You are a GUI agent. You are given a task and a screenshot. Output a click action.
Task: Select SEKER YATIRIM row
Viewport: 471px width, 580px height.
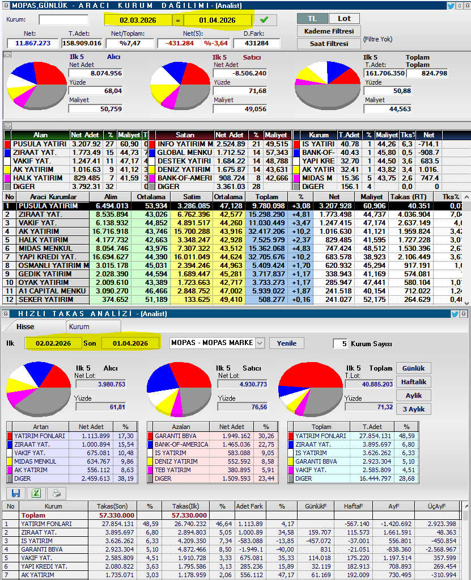click(232, 299)
